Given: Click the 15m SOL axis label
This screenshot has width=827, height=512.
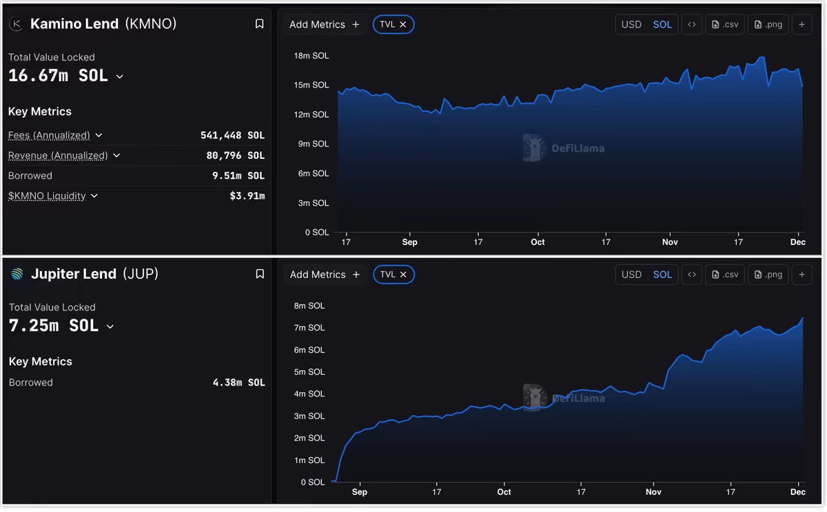Looking at the screenshot, I should pos(312,85).
